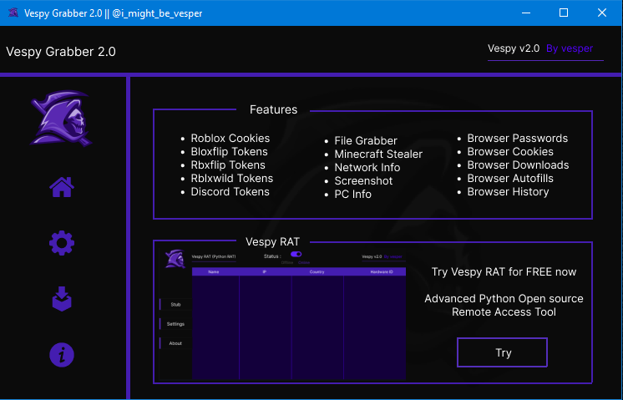Close the Vespy Grabber window
This screenshot has width=623, height=400.
pos(602,13)
